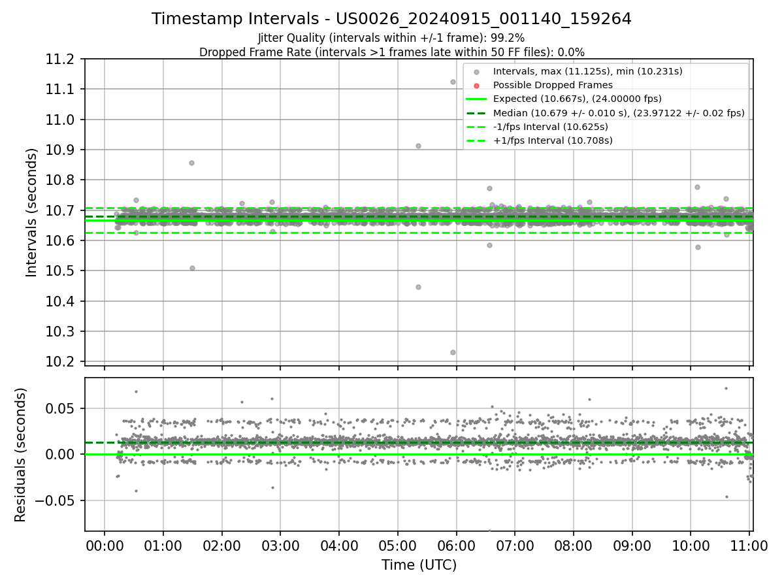This screenshot has width=784, height=588.
Task: Click the x-axis tick label "03:00"
Action: pos(280,546)
